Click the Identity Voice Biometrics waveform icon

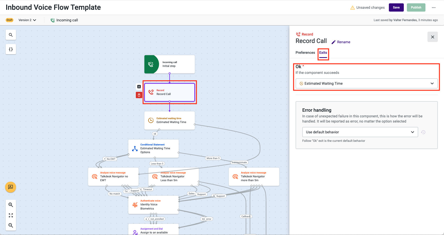[x=135, y=205]
